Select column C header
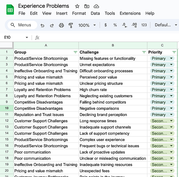179x177 pixels. click(x=162, y=45)
